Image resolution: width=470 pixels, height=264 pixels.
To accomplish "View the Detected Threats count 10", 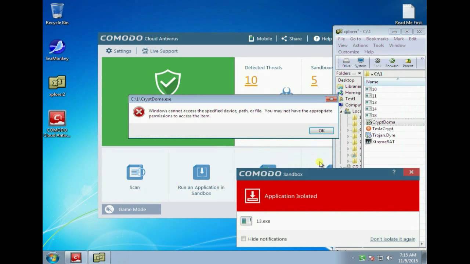I will point(251,80).
